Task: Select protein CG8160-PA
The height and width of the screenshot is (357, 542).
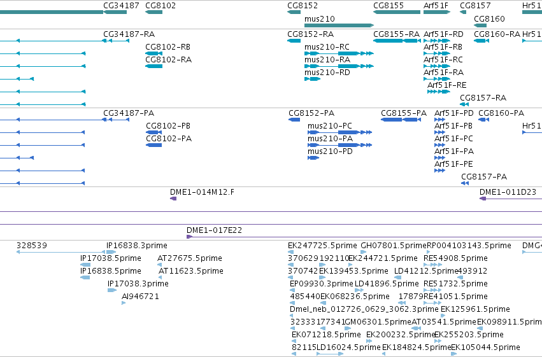Action: [x=501, y=113]
